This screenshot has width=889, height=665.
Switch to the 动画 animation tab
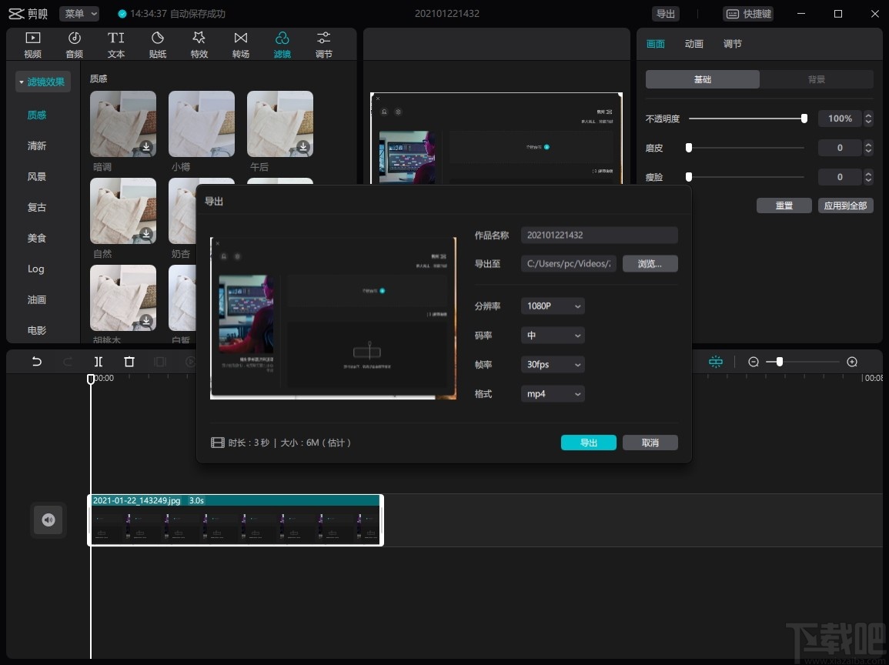[694, 45]
